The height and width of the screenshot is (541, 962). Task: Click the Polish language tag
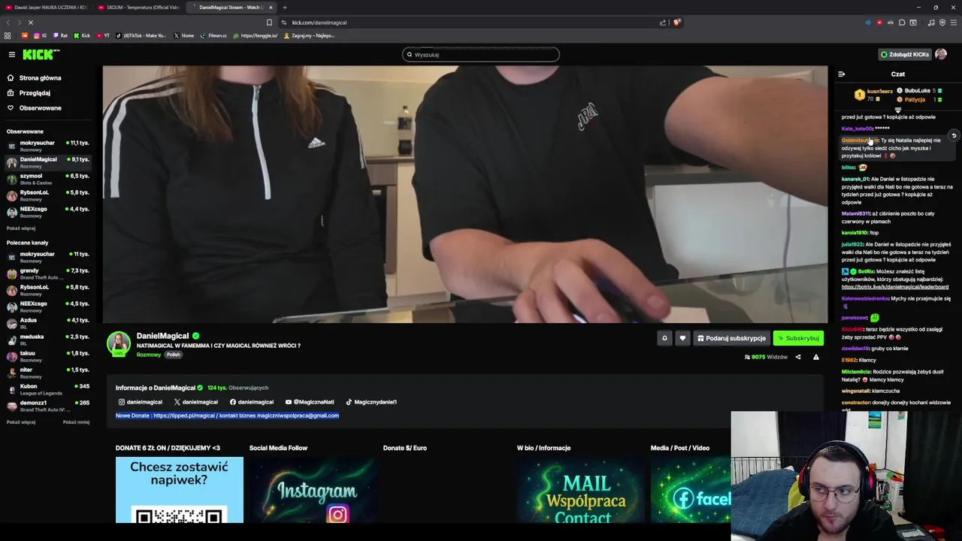tap(174, 355)
